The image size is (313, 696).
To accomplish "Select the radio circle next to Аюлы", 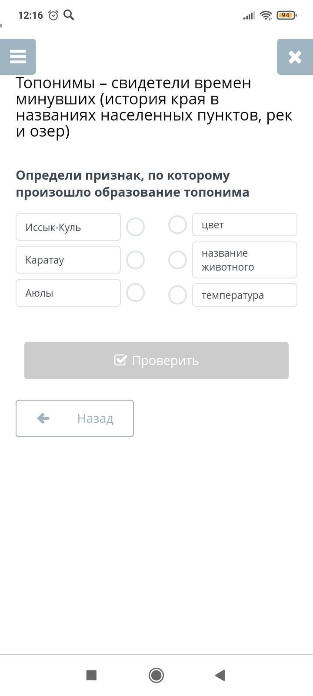I will tap(135, 292).
